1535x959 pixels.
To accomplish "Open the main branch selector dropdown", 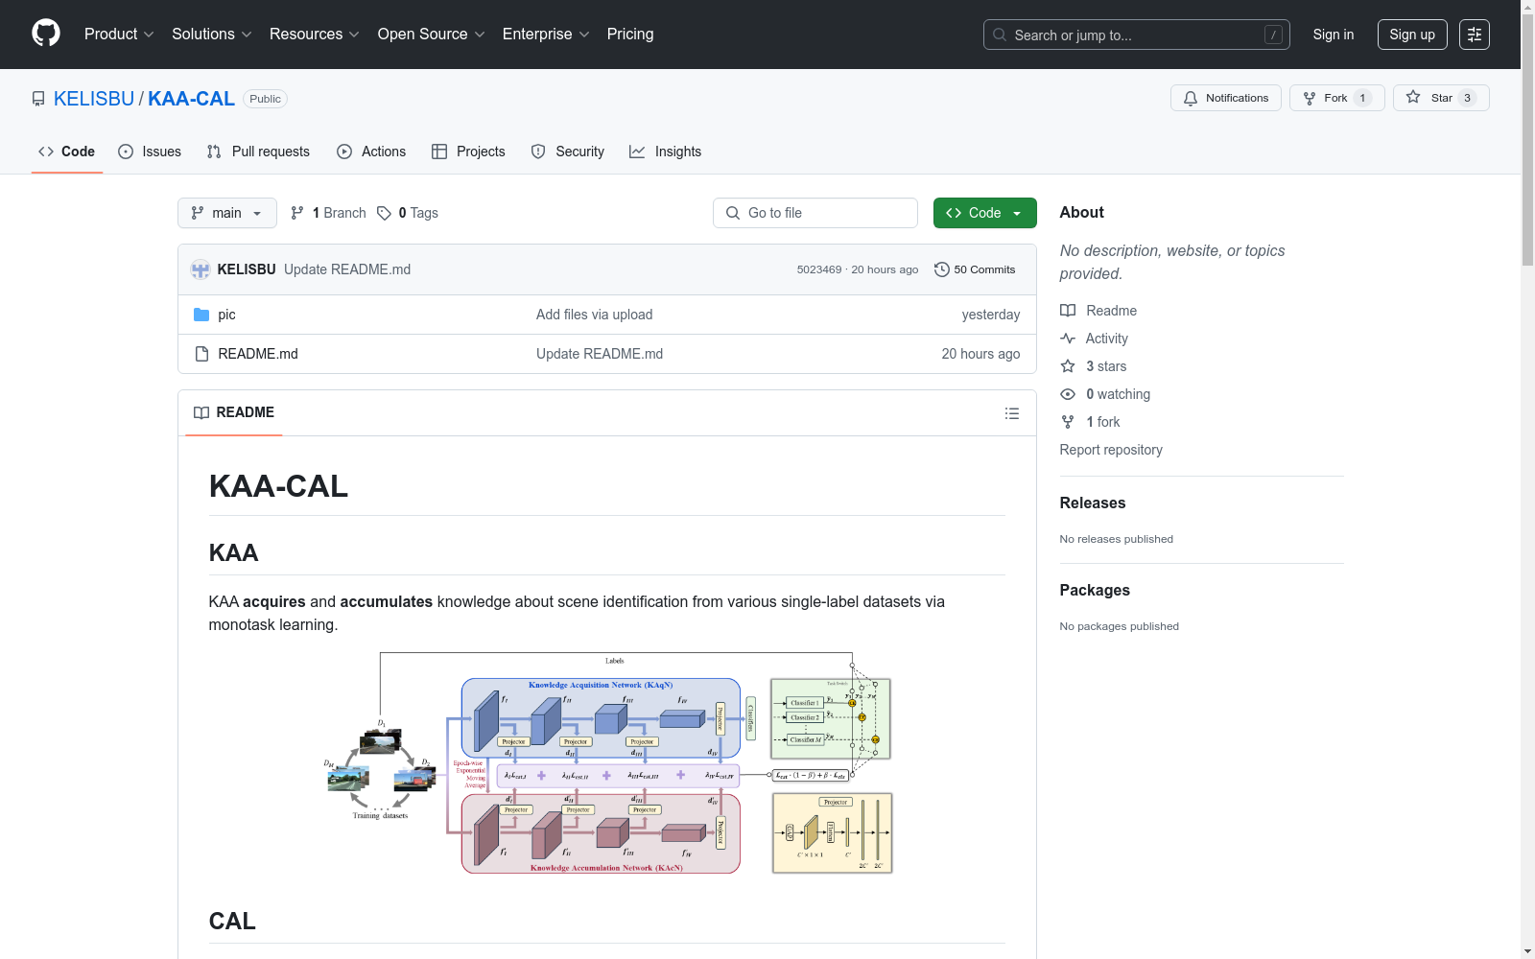I will [x=227, y=213].
